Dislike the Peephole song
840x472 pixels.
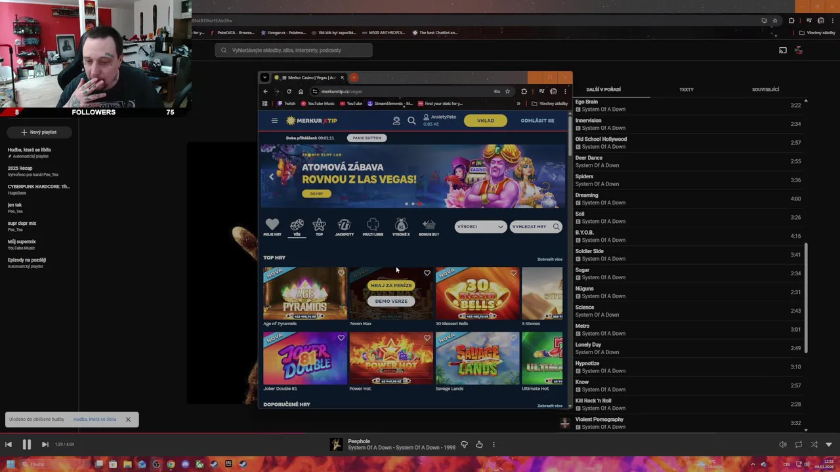point(464,444)
